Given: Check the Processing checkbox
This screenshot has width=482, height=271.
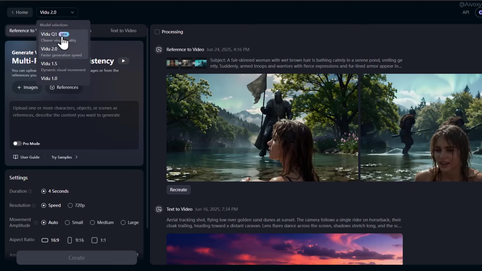Looking at the screenshot, I should click(157, 32).
